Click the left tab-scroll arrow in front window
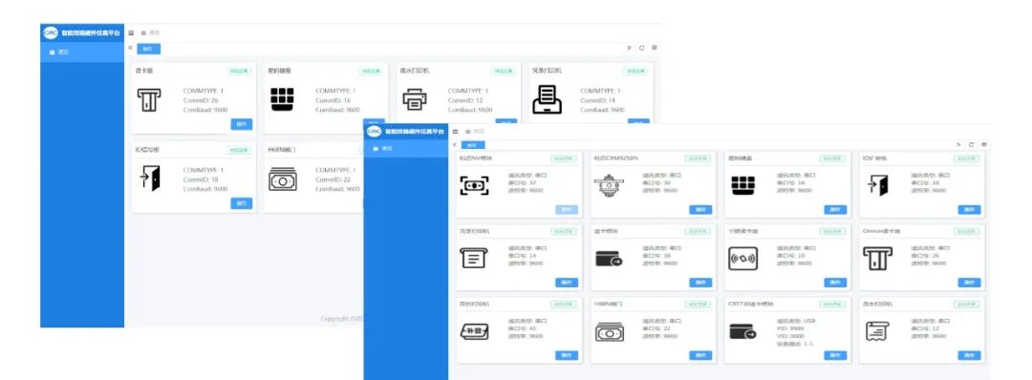The image size is (1032, 380). coord(454,144)
